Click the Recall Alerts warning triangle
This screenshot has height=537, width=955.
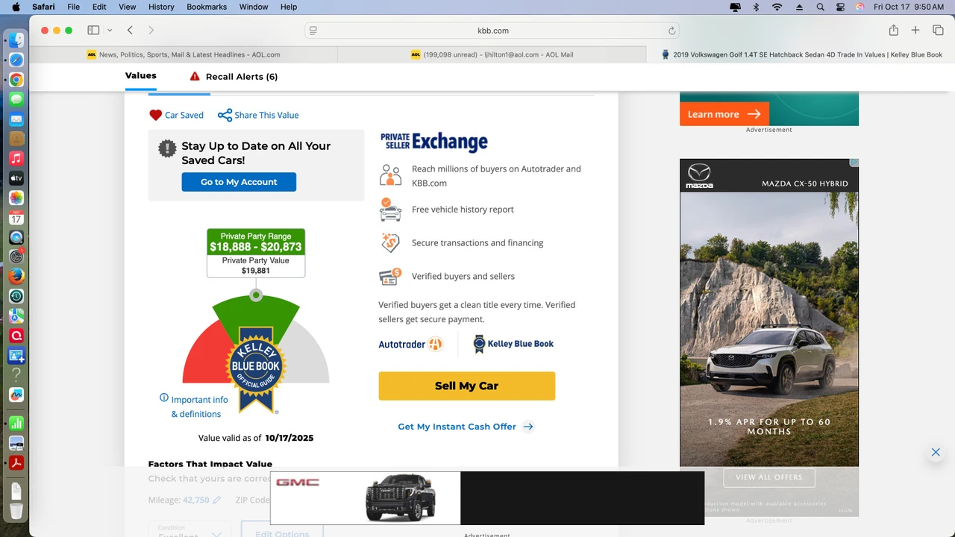click(195, 76)
